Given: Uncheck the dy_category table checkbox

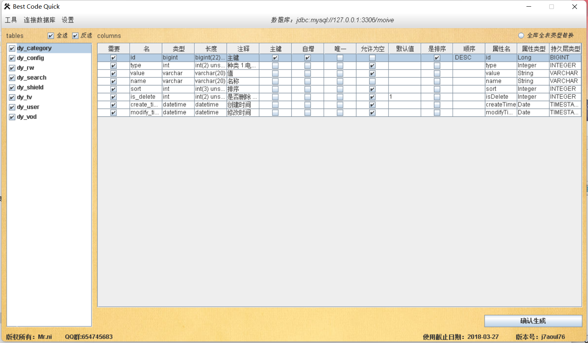Looking at the screenshot, I should pos(12,48).
